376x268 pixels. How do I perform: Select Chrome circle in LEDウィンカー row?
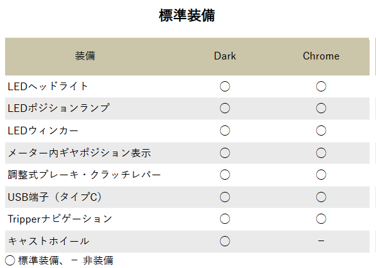(x=321, y=130)
